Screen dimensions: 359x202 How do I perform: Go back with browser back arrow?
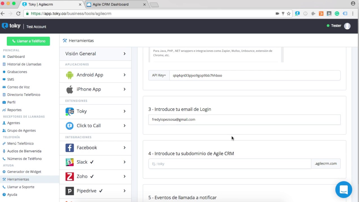pyautogui.click(x=3, y=13)
